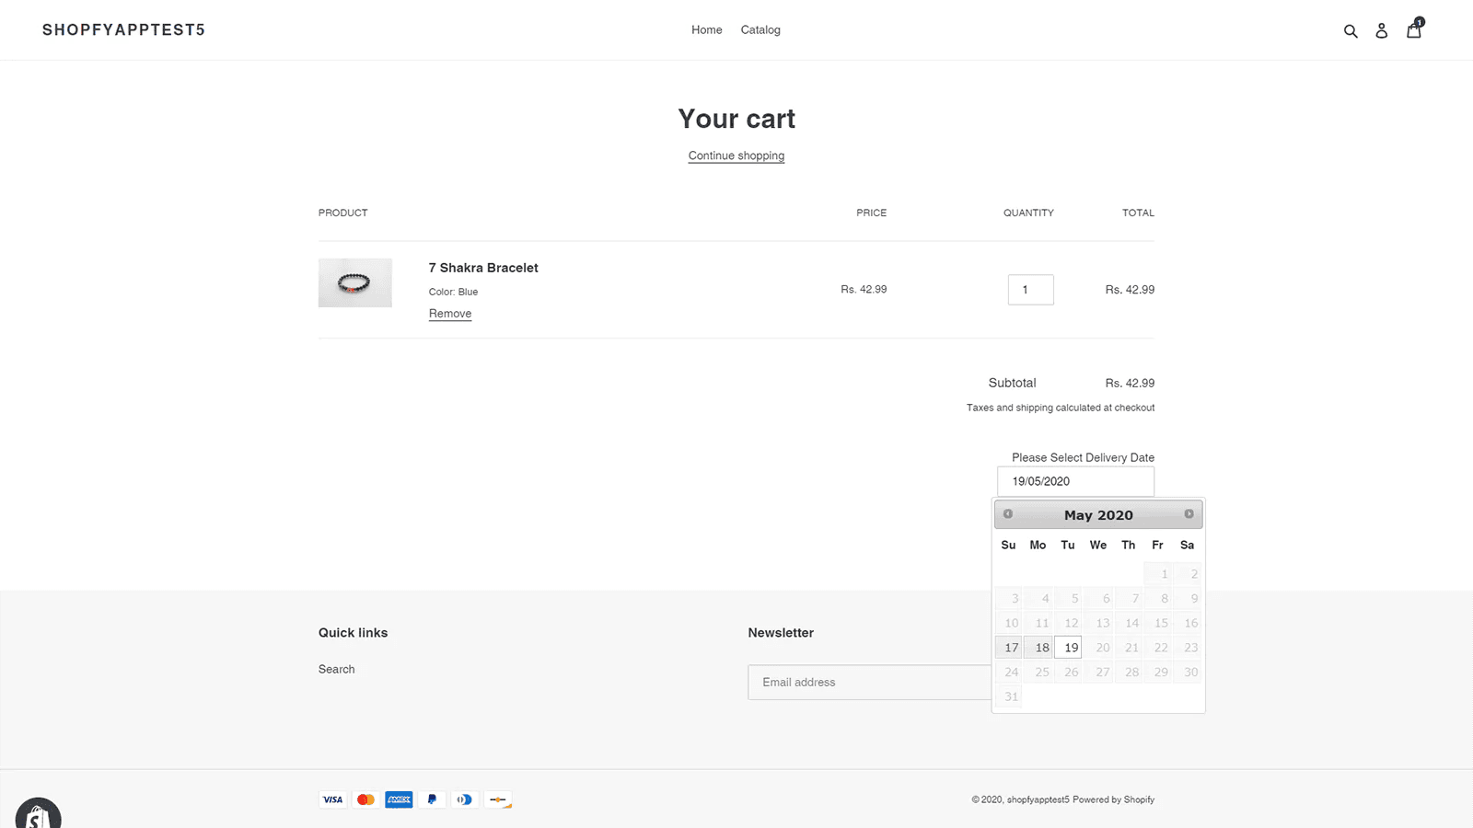The width and height of the screenshot is (1473, 828).
Task: Go to next month in datepicker
Action: click(x=1189, y=513)
